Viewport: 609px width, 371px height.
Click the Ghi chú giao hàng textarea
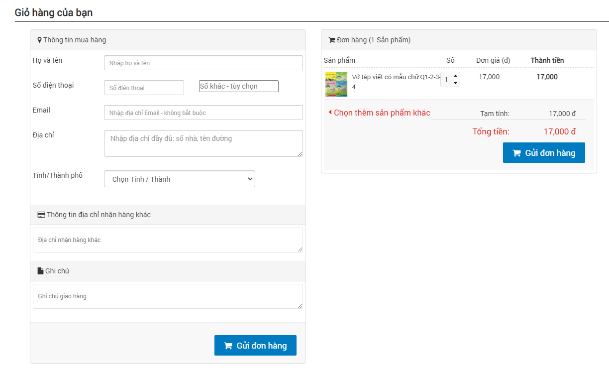tap(167, 296)
